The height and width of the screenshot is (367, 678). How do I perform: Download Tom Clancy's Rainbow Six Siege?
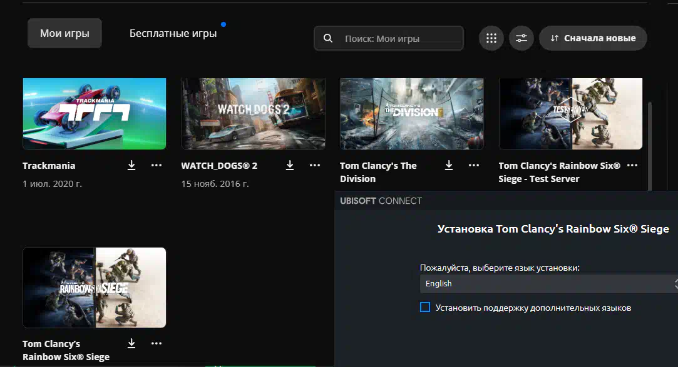click(x=131, y=343)
